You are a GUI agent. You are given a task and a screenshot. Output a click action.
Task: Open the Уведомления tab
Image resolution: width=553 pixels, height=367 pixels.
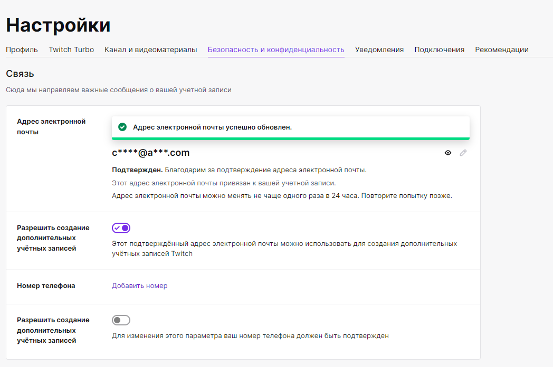click(x=379, y=49)
